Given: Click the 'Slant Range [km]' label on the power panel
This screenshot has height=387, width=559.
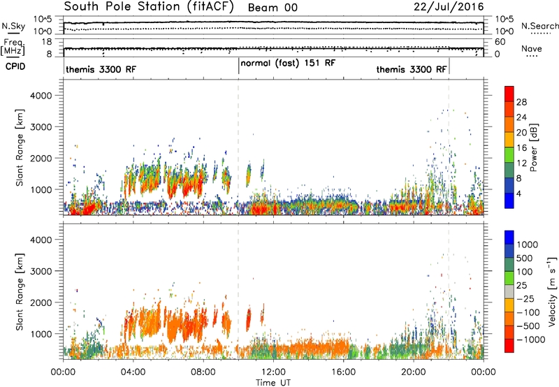Looking at the screenshot, I should (20, 148).
